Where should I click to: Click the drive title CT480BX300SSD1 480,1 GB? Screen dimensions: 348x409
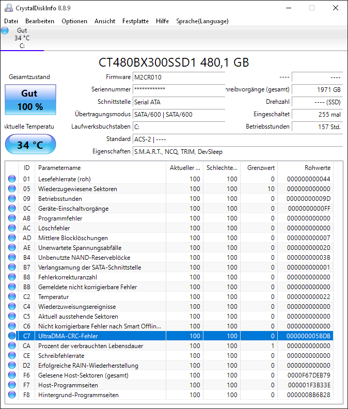click(173, 62)
